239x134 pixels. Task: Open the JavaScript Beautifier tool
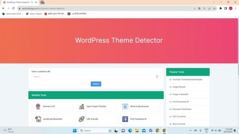52,119
